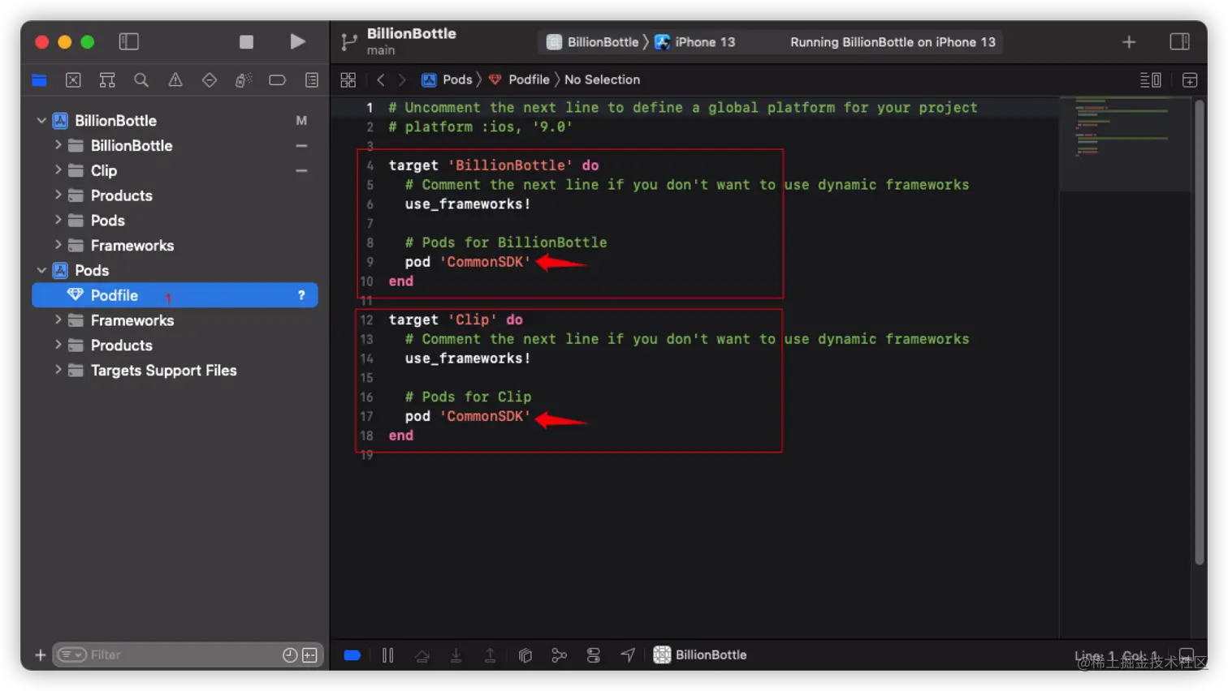Expand Targets Support Files folder

click(x=58, y=370)
